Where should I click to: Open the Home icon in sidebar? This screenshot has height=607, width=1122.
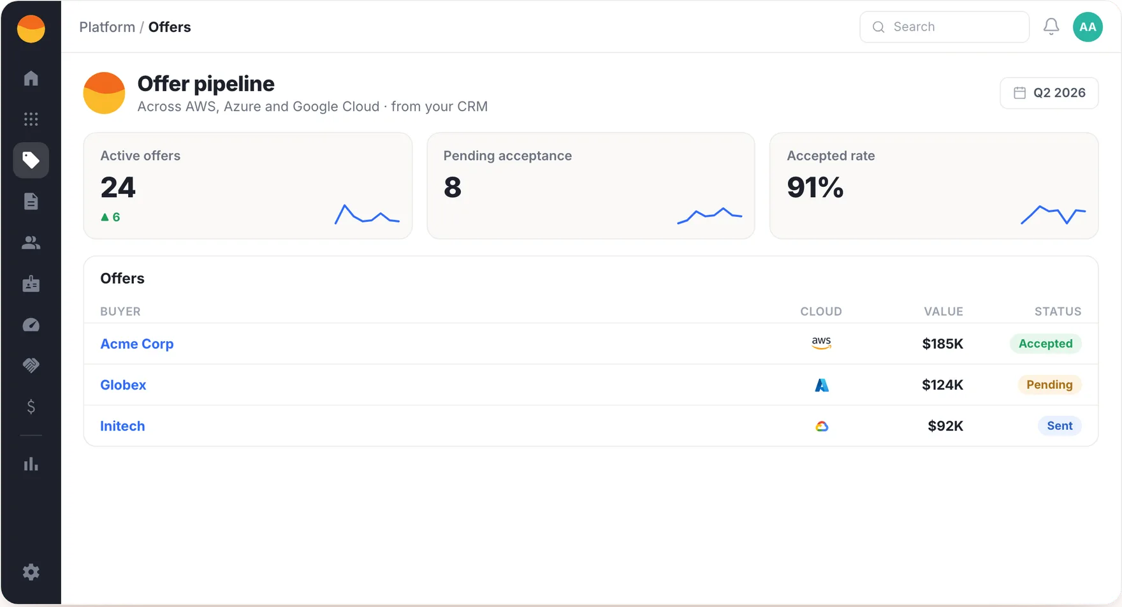click(x=31, y=78)
